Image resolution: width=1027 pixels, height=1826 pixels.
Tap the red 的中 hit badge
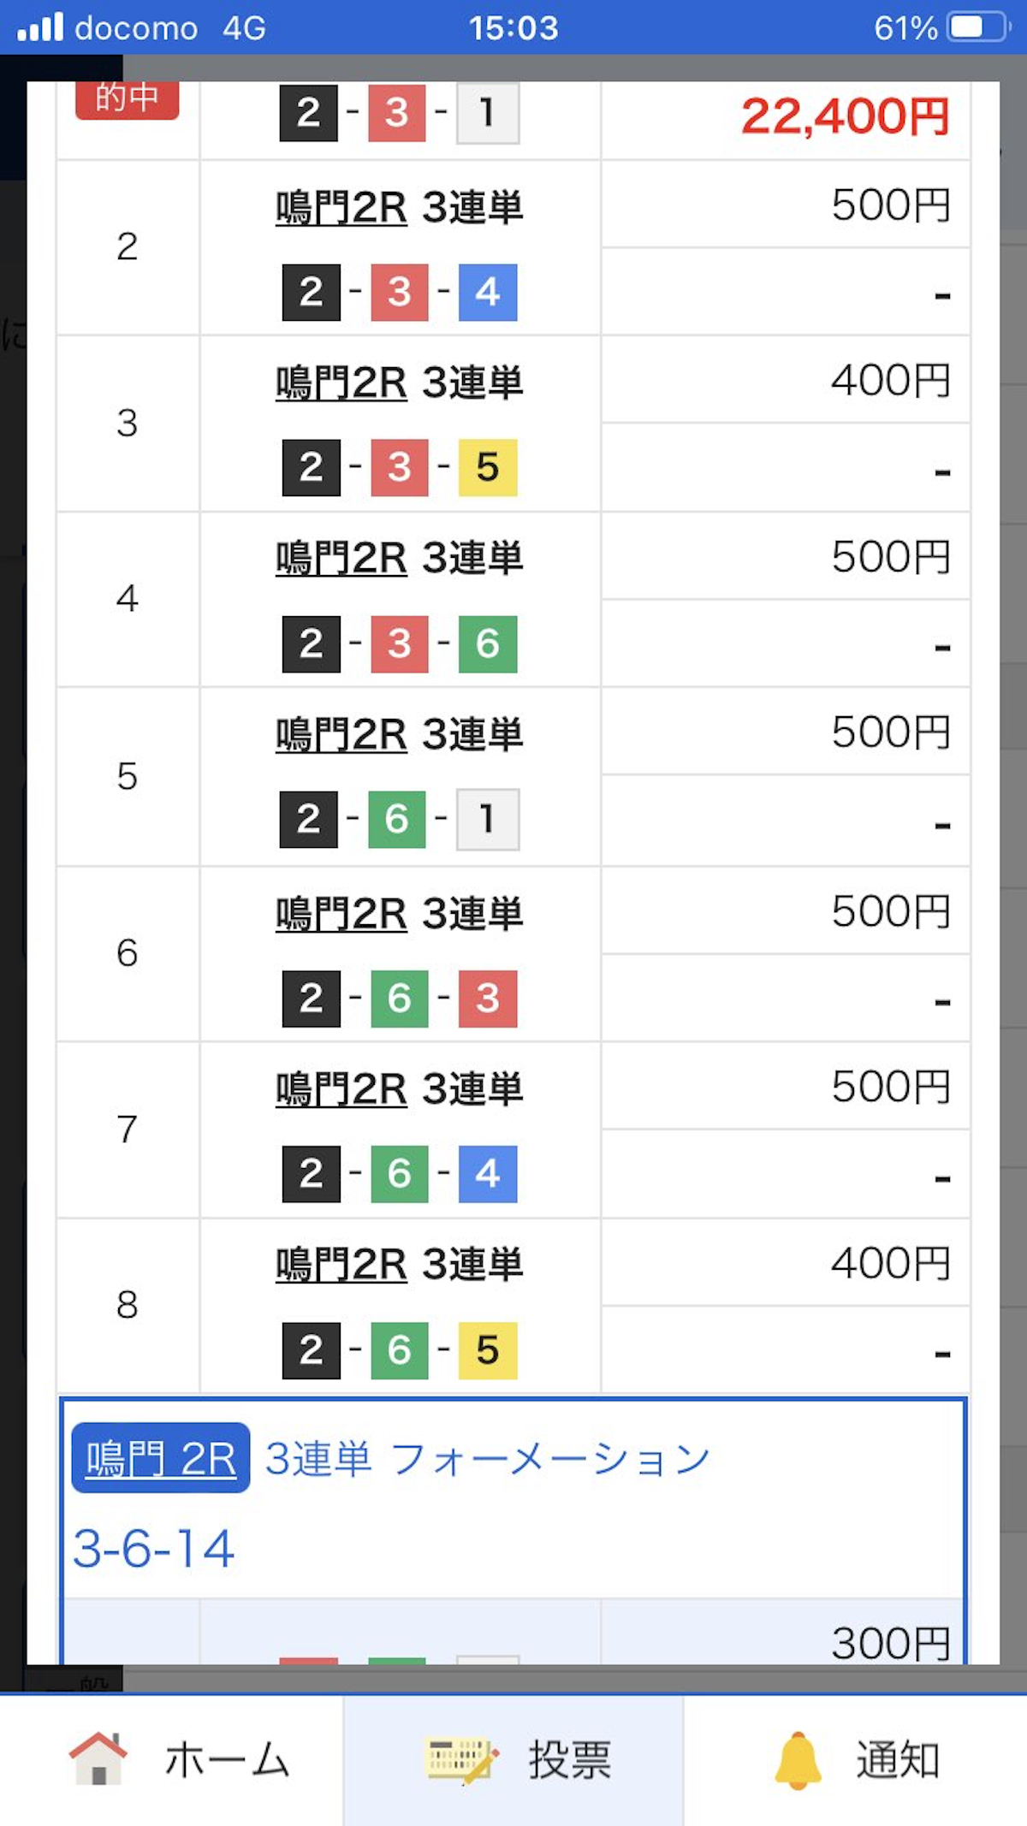[127, 99]
